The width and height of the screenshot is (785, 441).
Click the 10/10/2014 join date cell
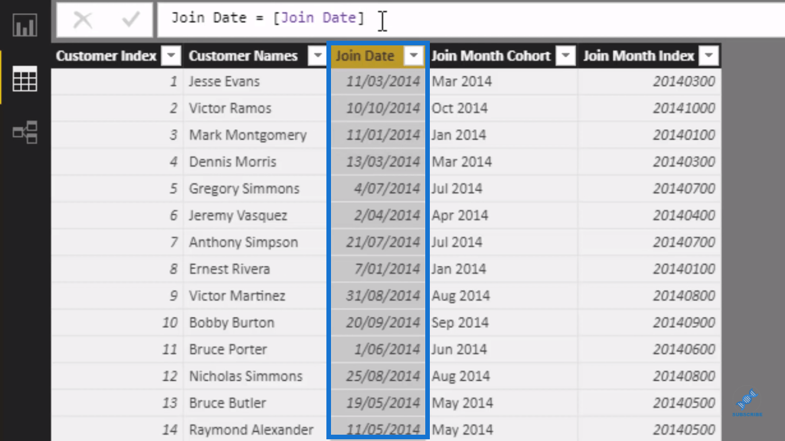378,108
